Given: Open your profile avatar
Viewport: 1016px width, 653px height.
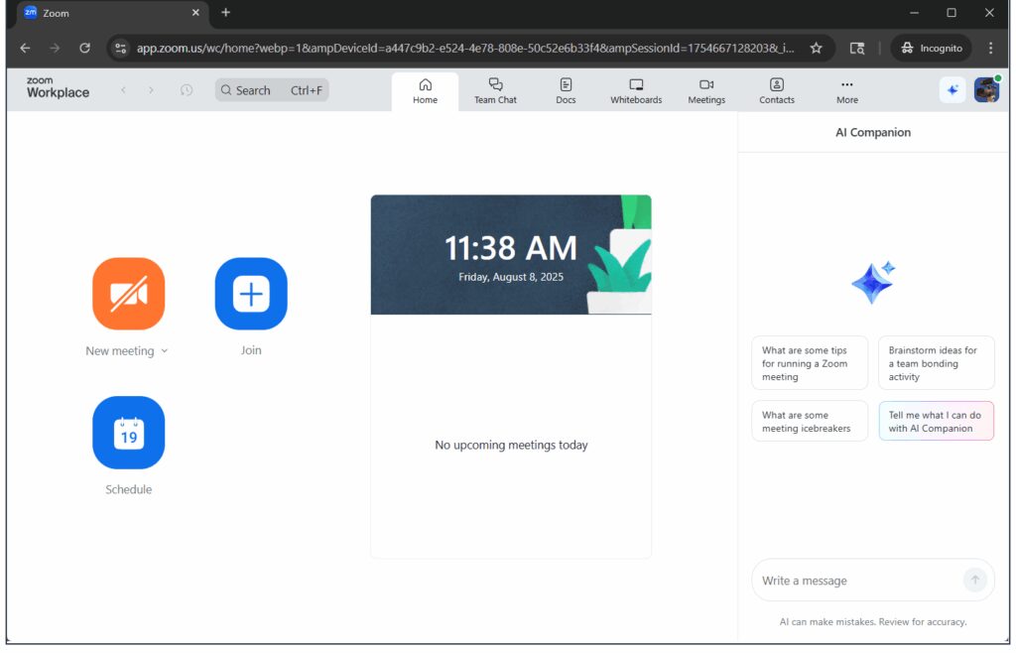Looking at the screenshot, I should click(x=985, y=89).
